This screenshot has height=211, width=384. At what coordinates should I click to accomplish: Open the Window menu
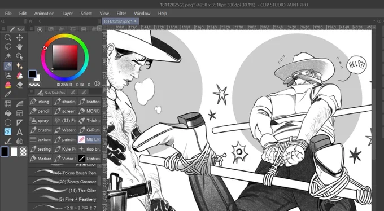point(142,14)
